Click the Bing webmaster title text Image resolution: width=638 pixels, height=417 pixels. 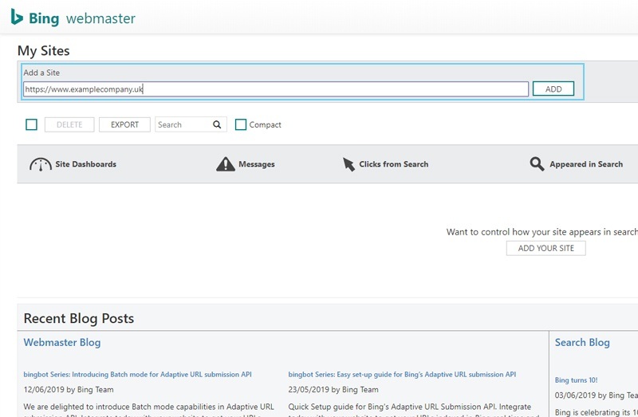click(82, 18)
